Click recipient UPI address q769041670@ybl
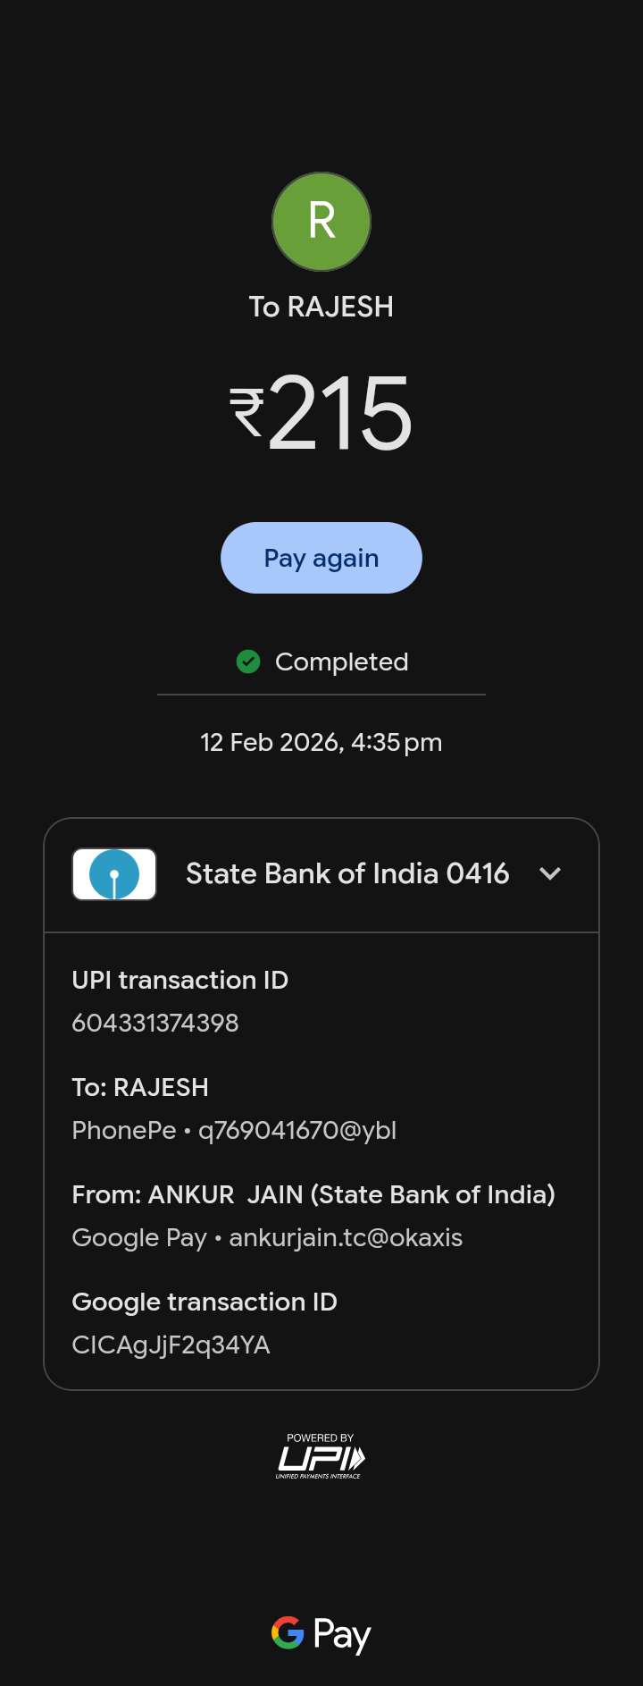 297,1130
